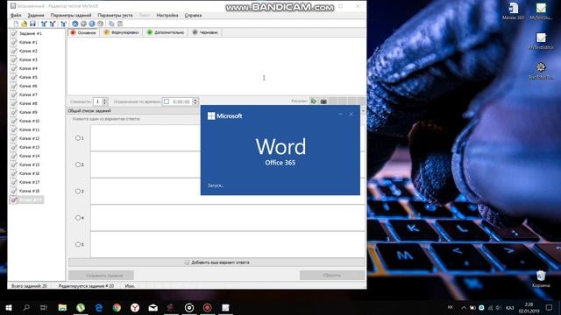Click the second blue round toolbar icon
The image size is (561, 315).
tap(92, 24)
